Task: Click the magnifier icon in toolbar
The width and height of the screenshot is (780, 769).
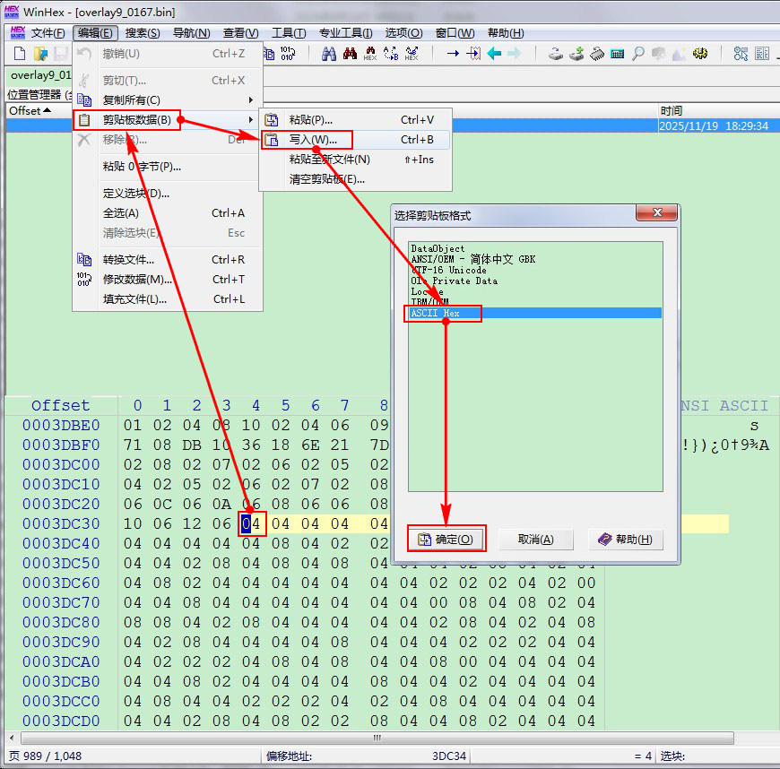Action: pyautogui.click(x=637, y=54)
